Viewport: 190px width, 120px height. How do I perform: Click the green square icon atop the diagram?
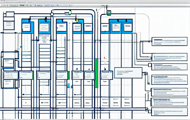[x=109, y=13]
